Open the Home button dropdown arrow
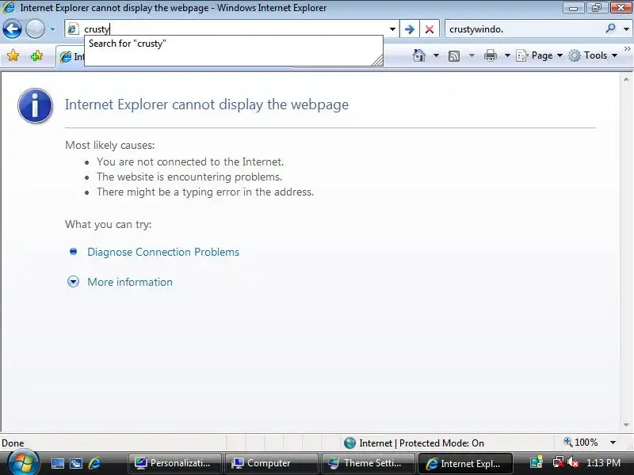The height and width of the screenshot is (475, 634). click(x=436, y=55)
